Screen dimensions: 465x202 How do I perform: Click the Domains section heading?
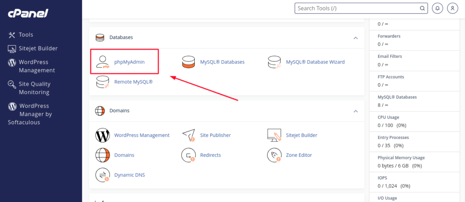[119, 111]
